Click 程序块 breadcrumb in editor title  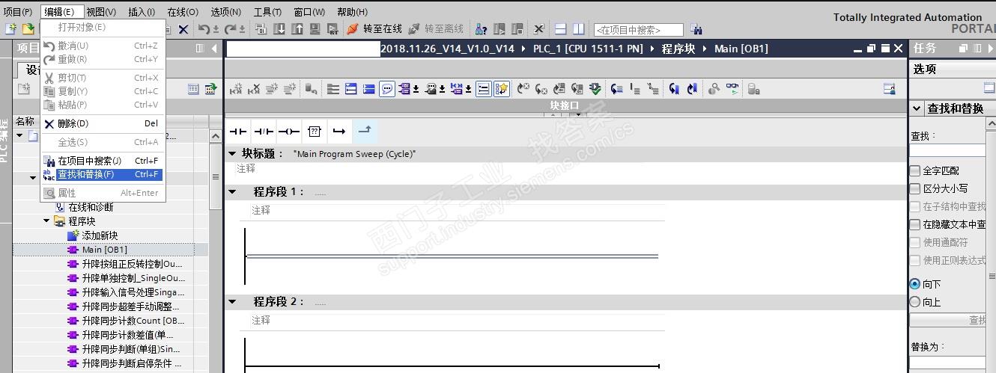tap(678, 49)
